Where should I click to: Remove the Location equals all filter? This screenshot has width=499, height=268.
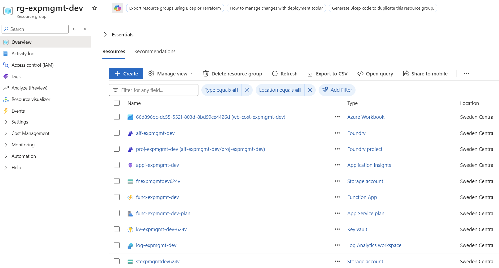tap(310, 90)
